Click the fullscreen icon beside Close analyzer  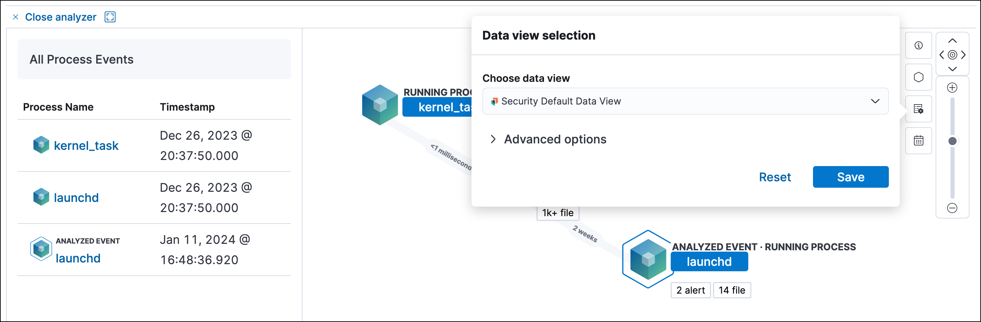[x=110, y=17]
